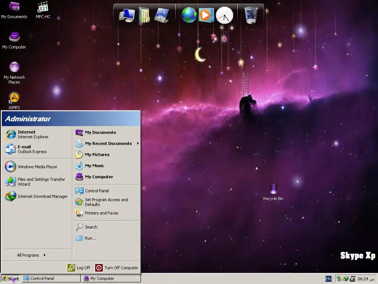378x284 pixels.
Task: Open the Run... dialog
Action: tap(107, 238)
